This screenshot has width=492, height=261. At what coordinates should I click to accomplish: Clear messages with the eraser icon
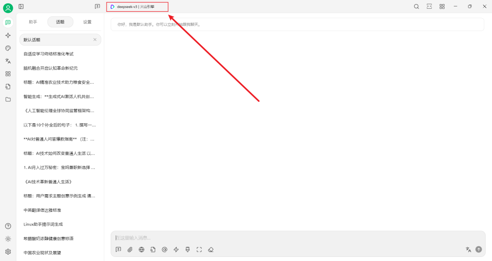[211, 250]
